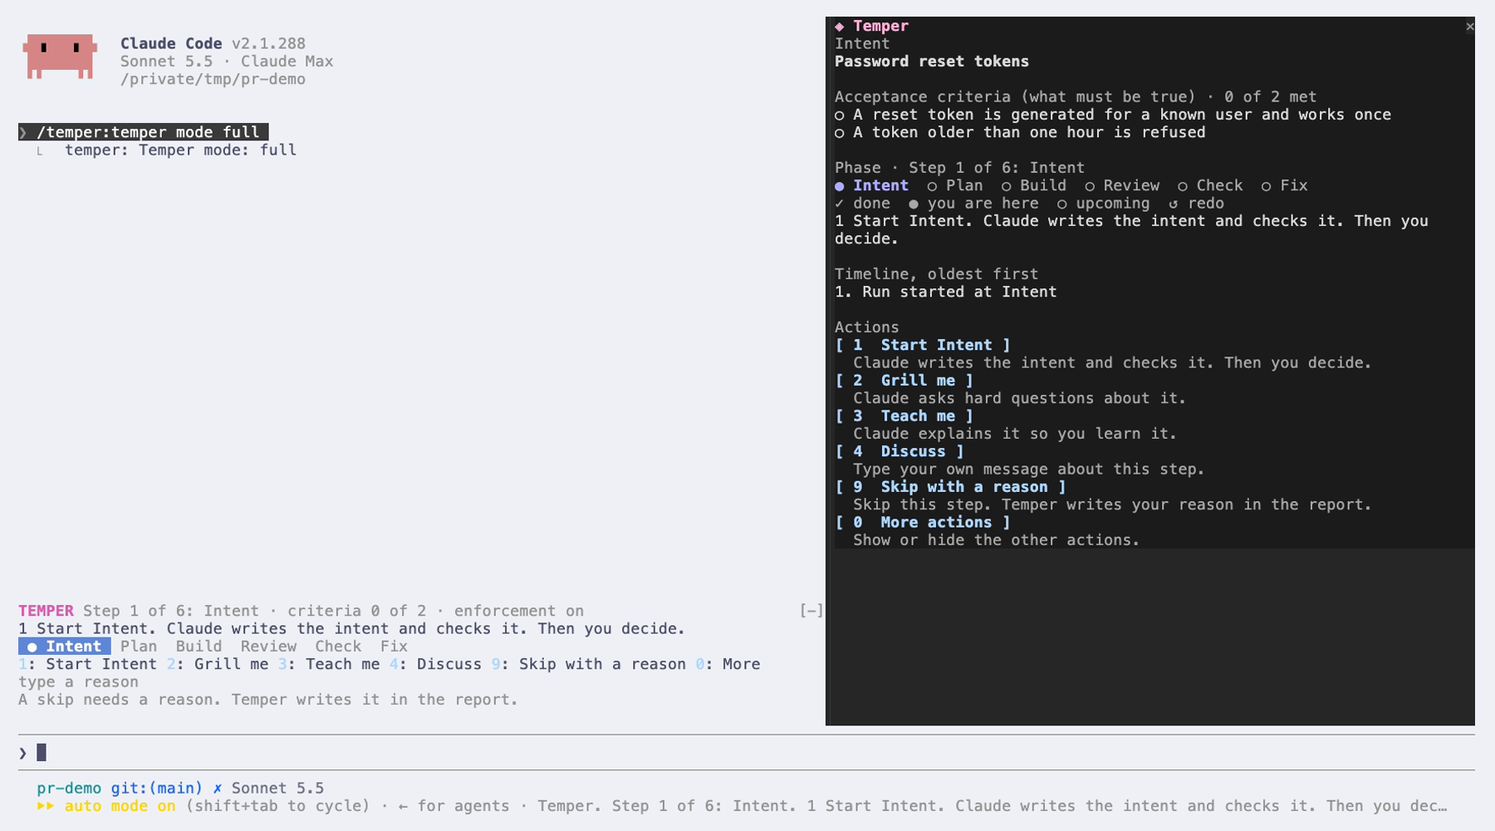Select the Build phase in the panel

(1034, 185)
